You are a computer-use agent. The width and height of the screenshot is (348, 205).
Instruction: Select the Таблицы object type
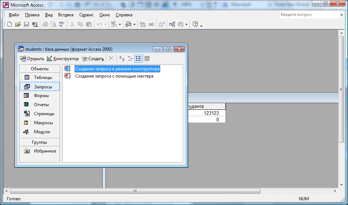click(x=40, y=77)
